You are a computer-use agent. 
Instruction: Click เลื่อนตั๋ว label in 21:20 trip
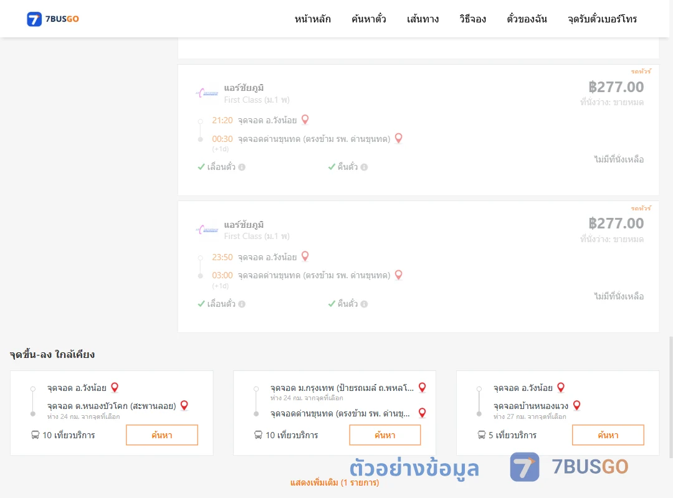tap(221, 167)
